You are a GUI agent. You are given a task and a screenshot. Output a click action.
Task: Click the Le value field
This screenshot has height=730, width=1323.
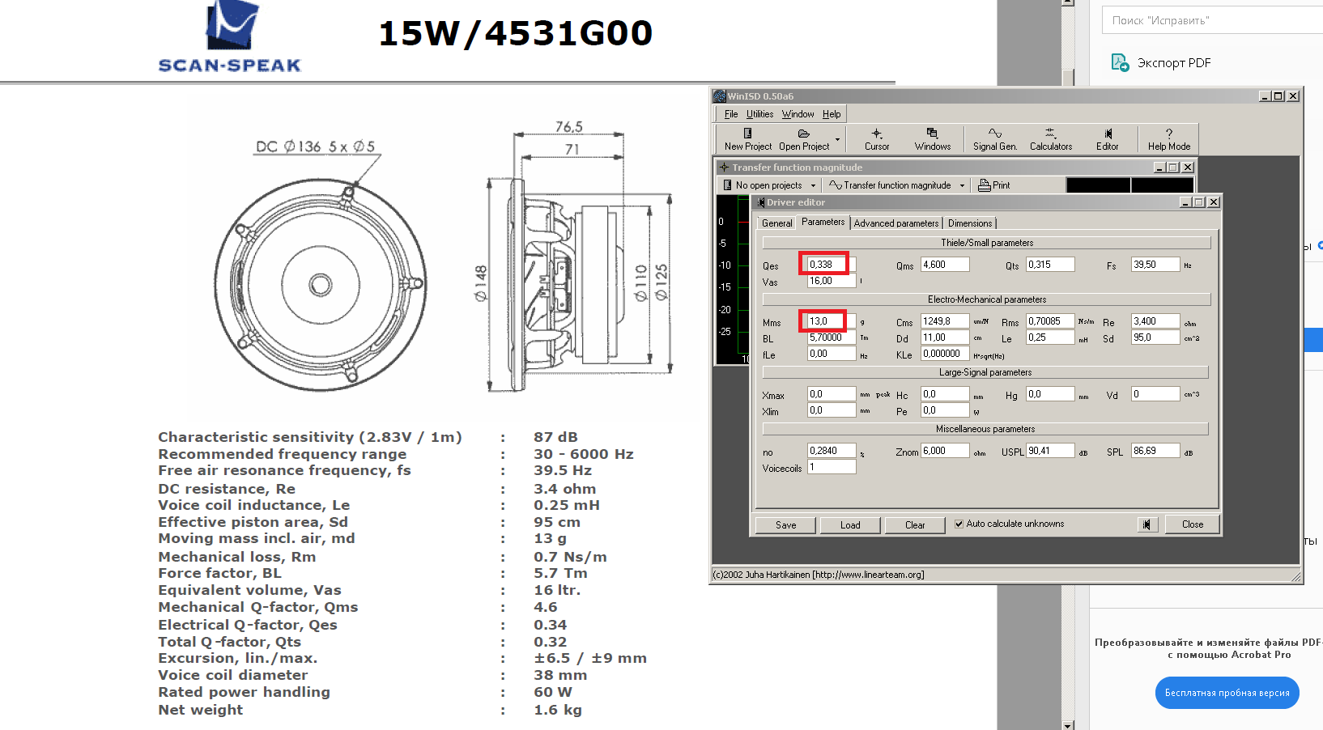(1050, 337)
